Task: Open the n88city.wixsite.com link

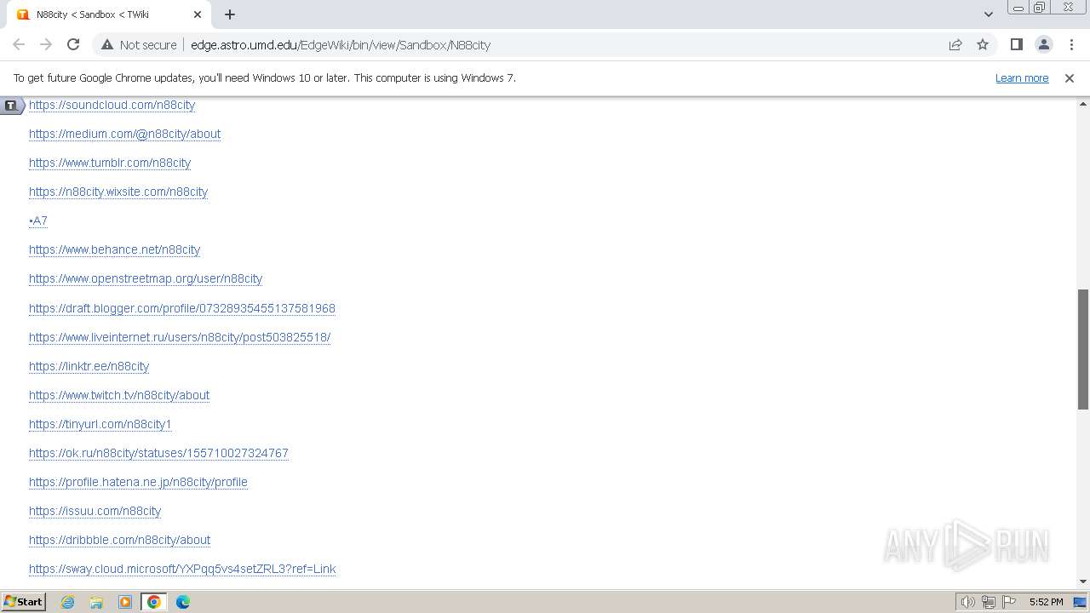Action: point(118,192)
